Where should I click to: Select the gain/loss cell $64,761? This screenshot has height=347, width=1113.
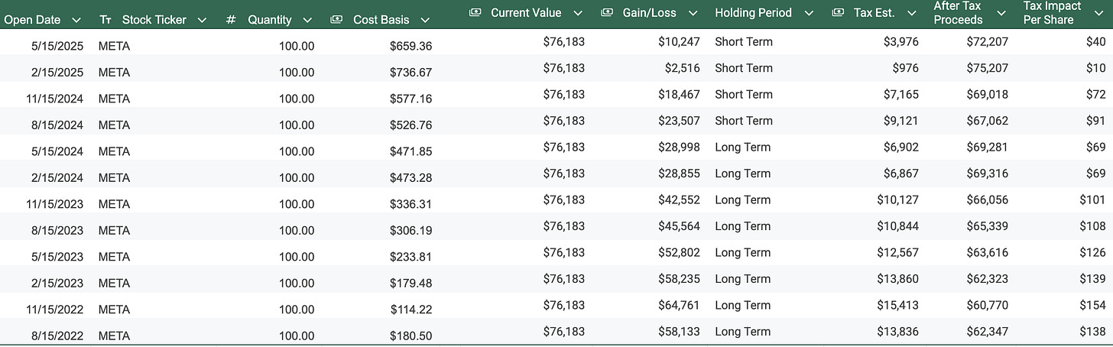point(679,305)
